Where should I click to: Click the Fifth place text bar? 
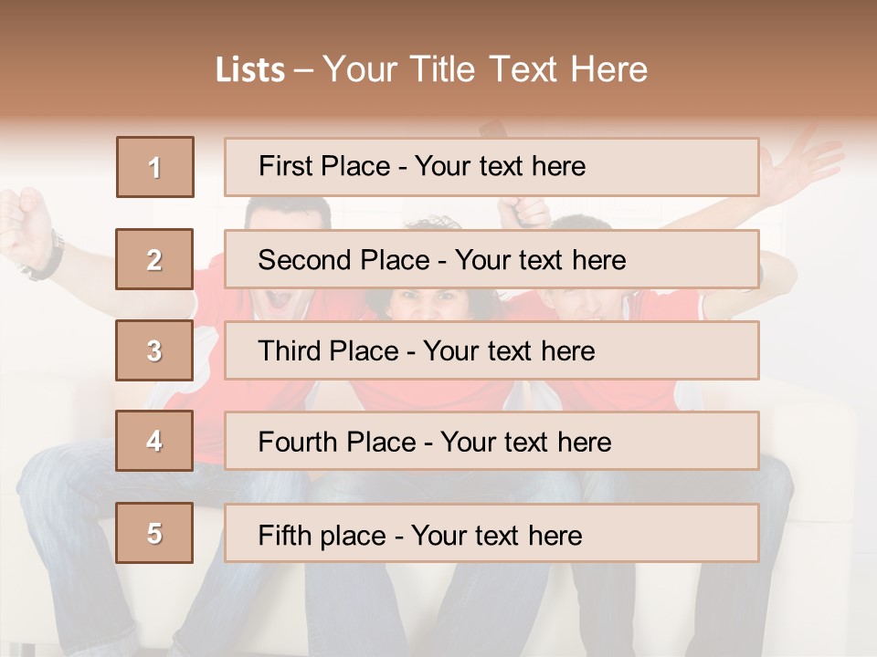pyautogui.click(x=491, y=532)
